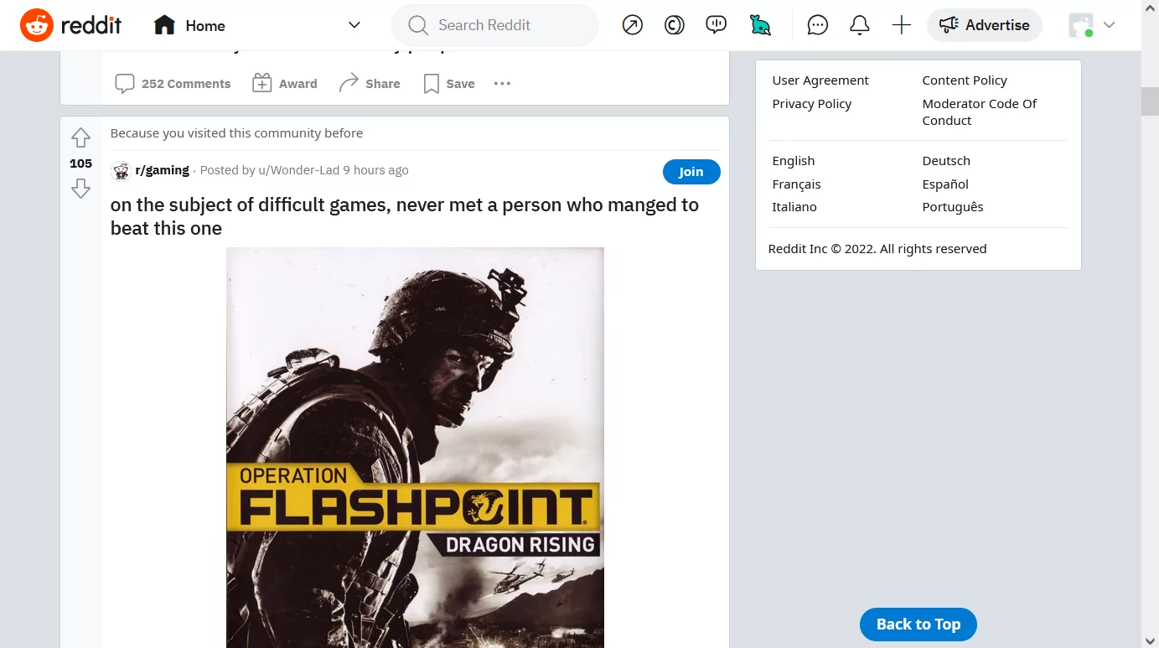Open the Chat messages icon

pyautogui.click(x=818, y=25)
